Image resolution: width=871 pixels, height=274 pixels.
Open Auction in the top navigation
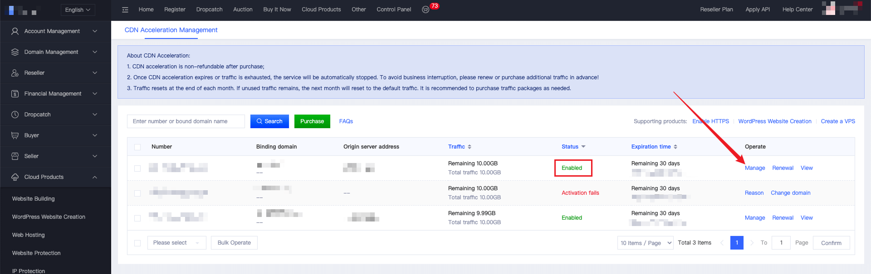coord(243,10)
